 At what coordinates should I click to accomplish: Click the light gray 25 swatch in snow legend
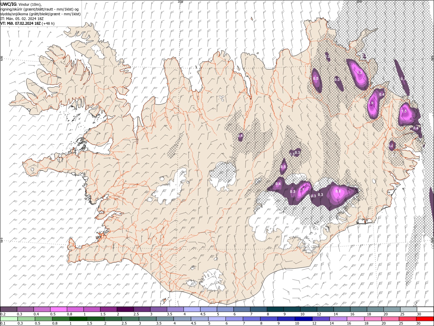click(409, 309)
